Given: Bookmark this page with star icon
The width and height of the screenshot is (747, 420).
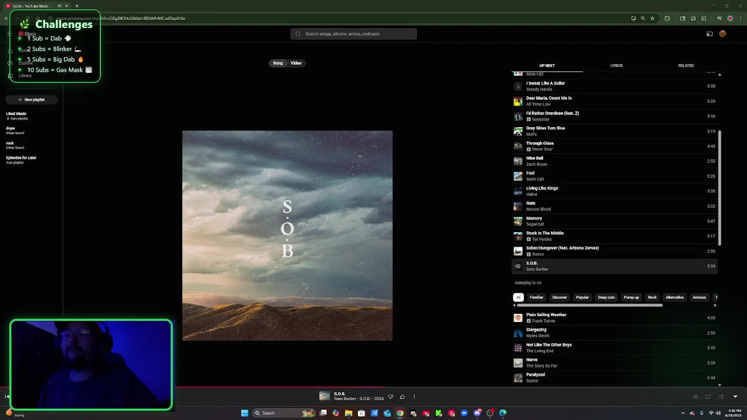Looking at the screenshot, I should [652, 18].
